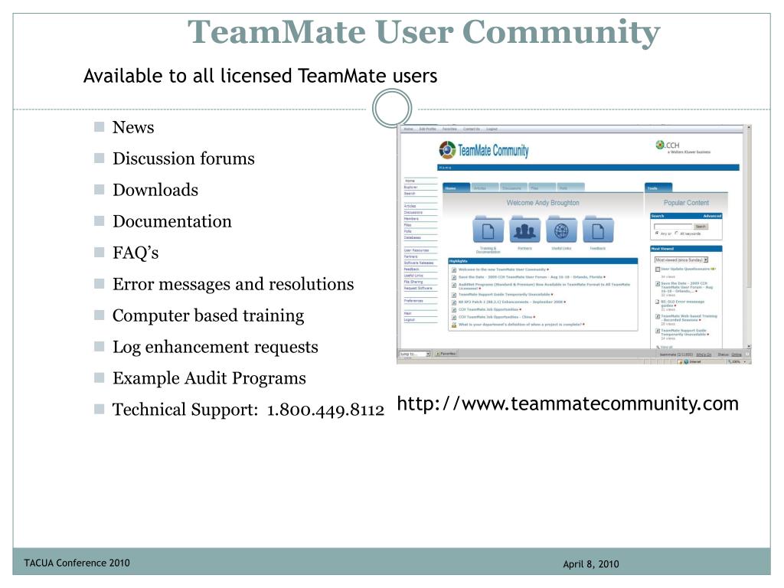Open the Feedback folder icon
This screenshot has width=784, height=588.
click(x=598, y=230)
